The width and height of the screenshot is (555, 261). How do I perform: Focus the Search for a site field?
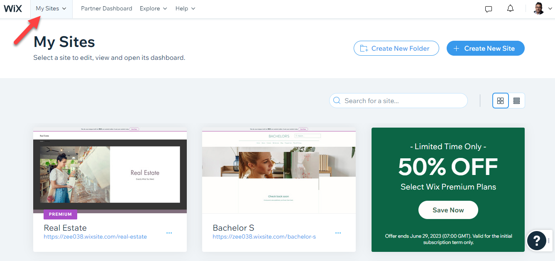tap(399, 101)
